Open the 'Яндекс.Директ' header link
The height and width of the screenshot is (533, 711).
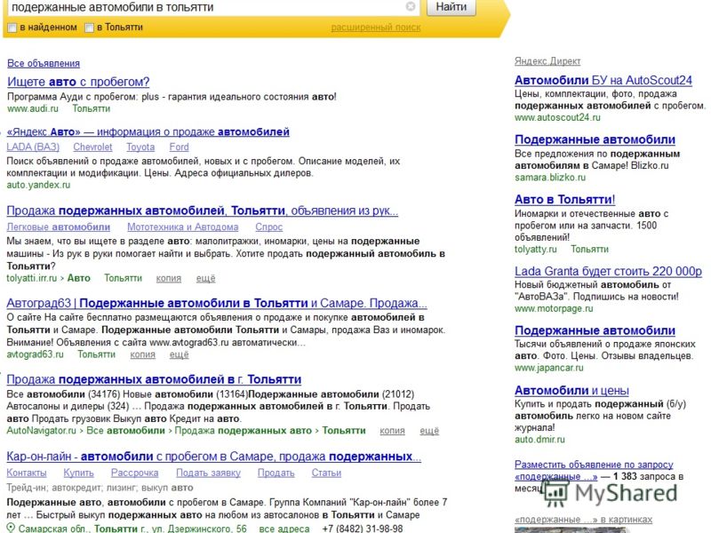click(547, 61)
